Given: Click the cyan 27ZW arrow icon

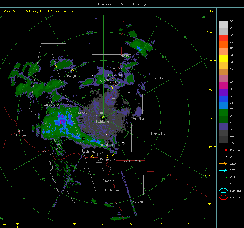Looking at the screenshot, I should click(x=223, y=171).
